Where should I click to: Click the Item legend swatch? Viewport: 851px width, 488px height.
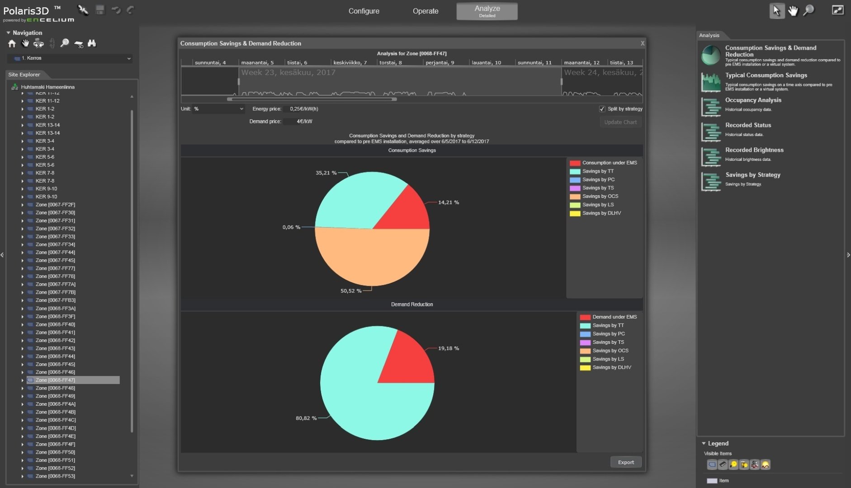tap(712, 481)
